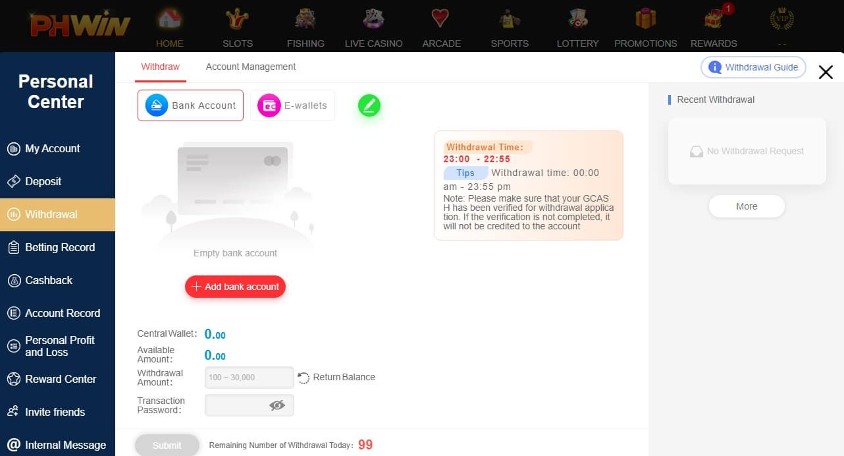Viewport: 844px width, 456px height.
Task: Click the green edit pencil icon
Action: tap(369, 105)
